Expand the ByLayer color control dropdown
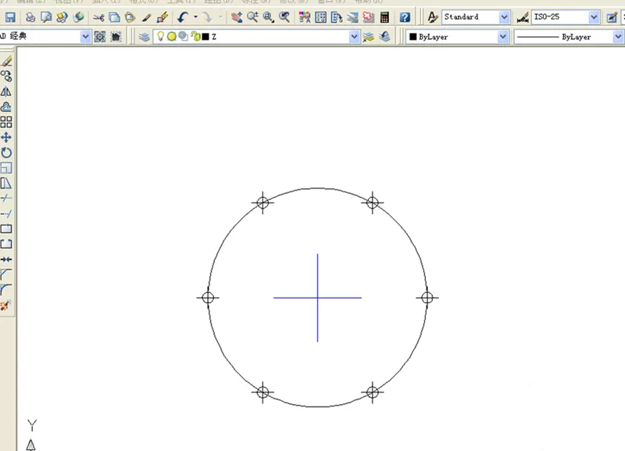Image resolution: width=625 pixels, height=451 pixels. [x=503, y=37]
